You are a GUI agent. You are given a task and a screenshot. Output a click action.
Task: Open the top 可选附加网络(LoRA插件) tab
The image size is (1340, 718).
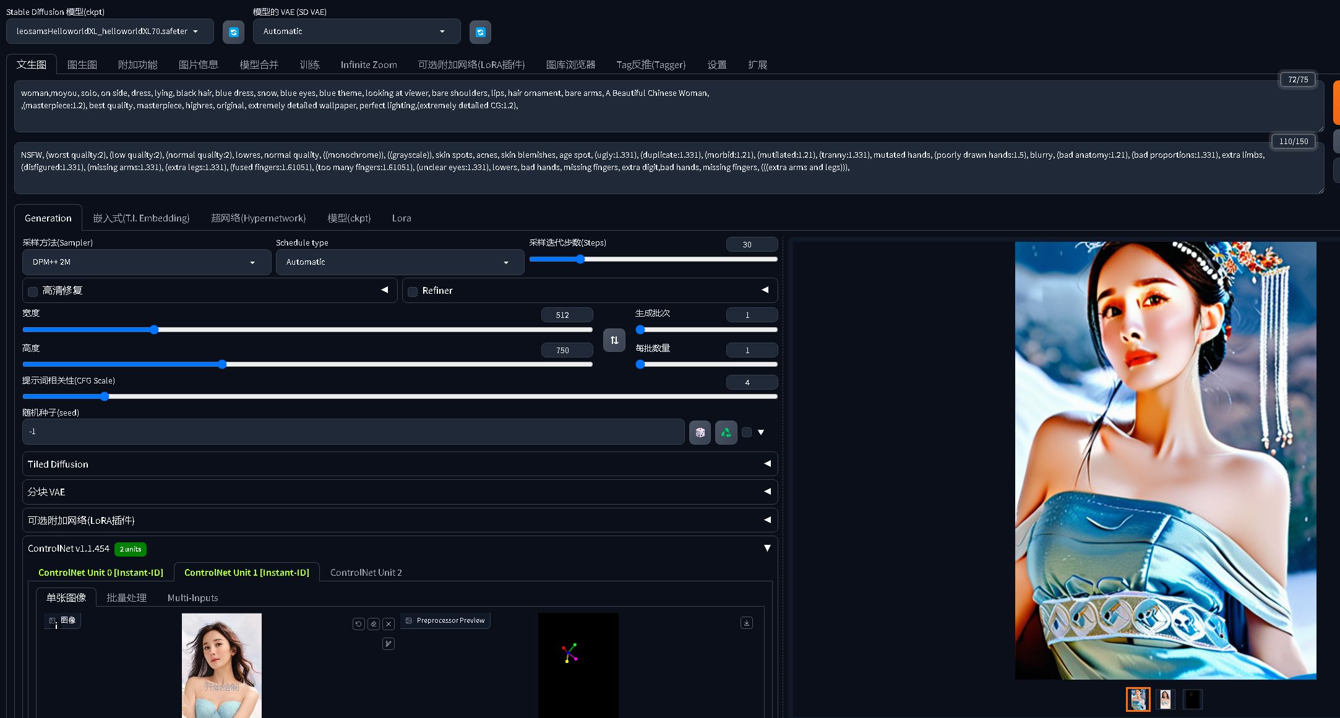click(x=471, y=65)
